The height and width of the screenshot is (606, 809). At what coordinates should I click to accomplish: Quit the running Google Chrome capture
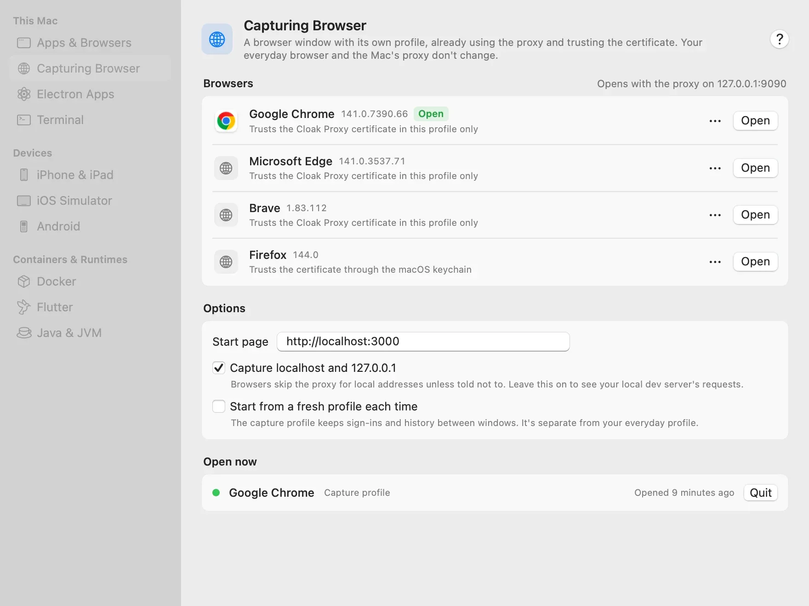pos(761,493)
